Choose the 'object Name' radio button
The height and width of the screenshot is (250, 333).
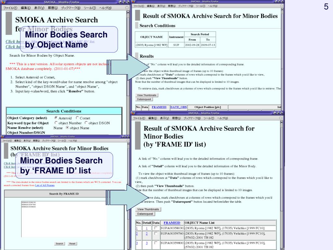(67, 128)
